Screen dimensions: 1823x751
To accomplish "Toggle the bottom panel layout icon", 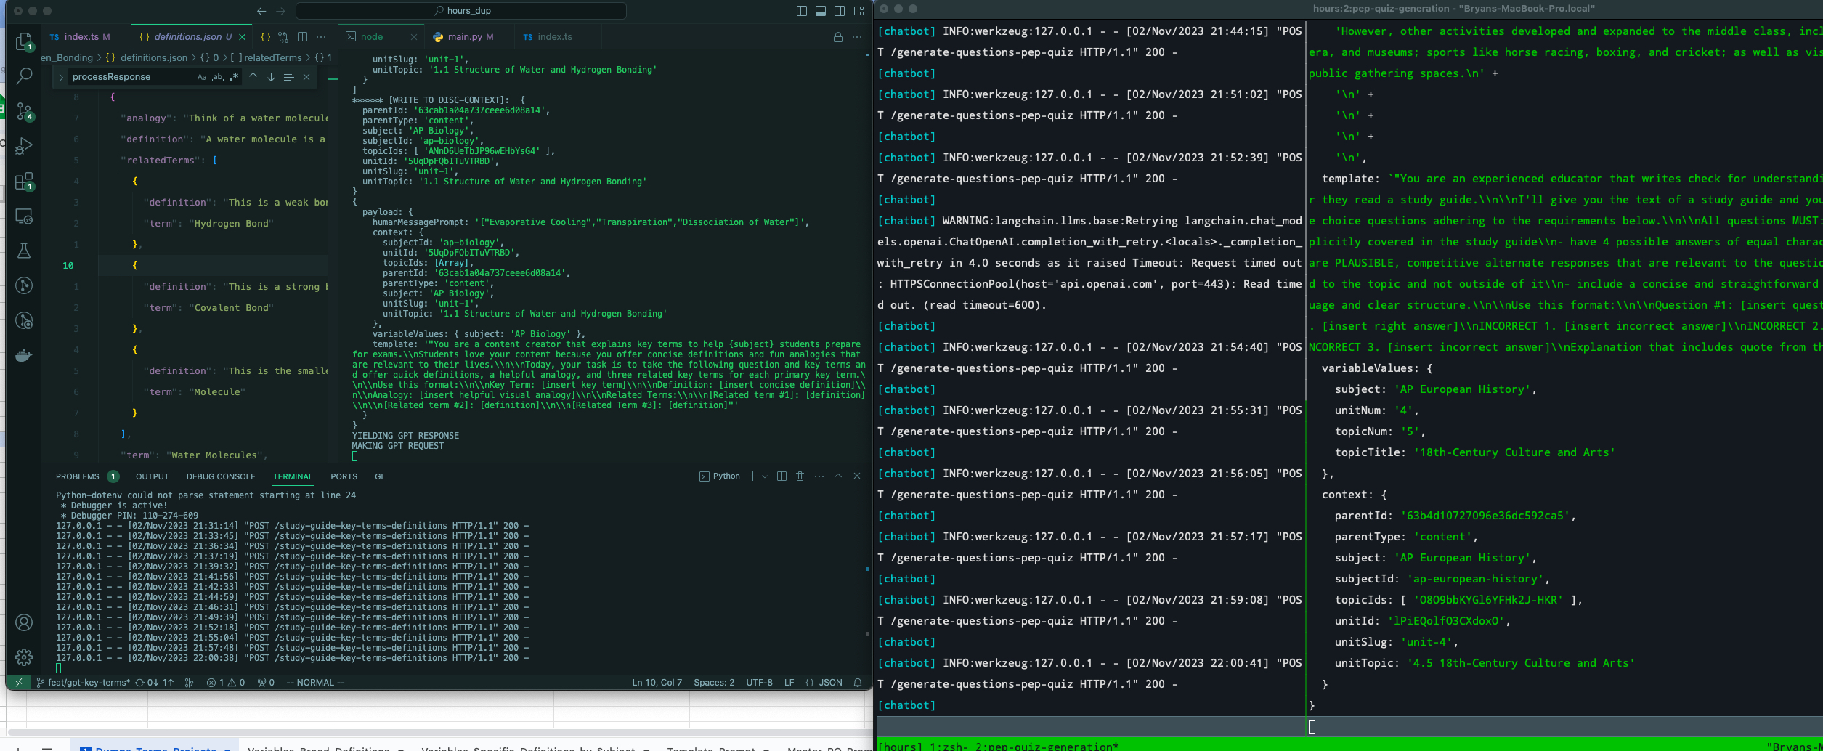I will coord(821,11).
